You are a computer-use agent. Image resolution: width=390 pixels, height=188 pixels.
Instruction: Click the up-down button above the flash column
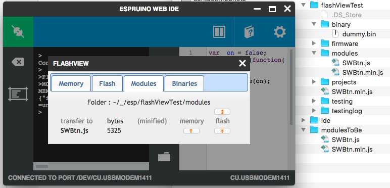tap(222, 112)
